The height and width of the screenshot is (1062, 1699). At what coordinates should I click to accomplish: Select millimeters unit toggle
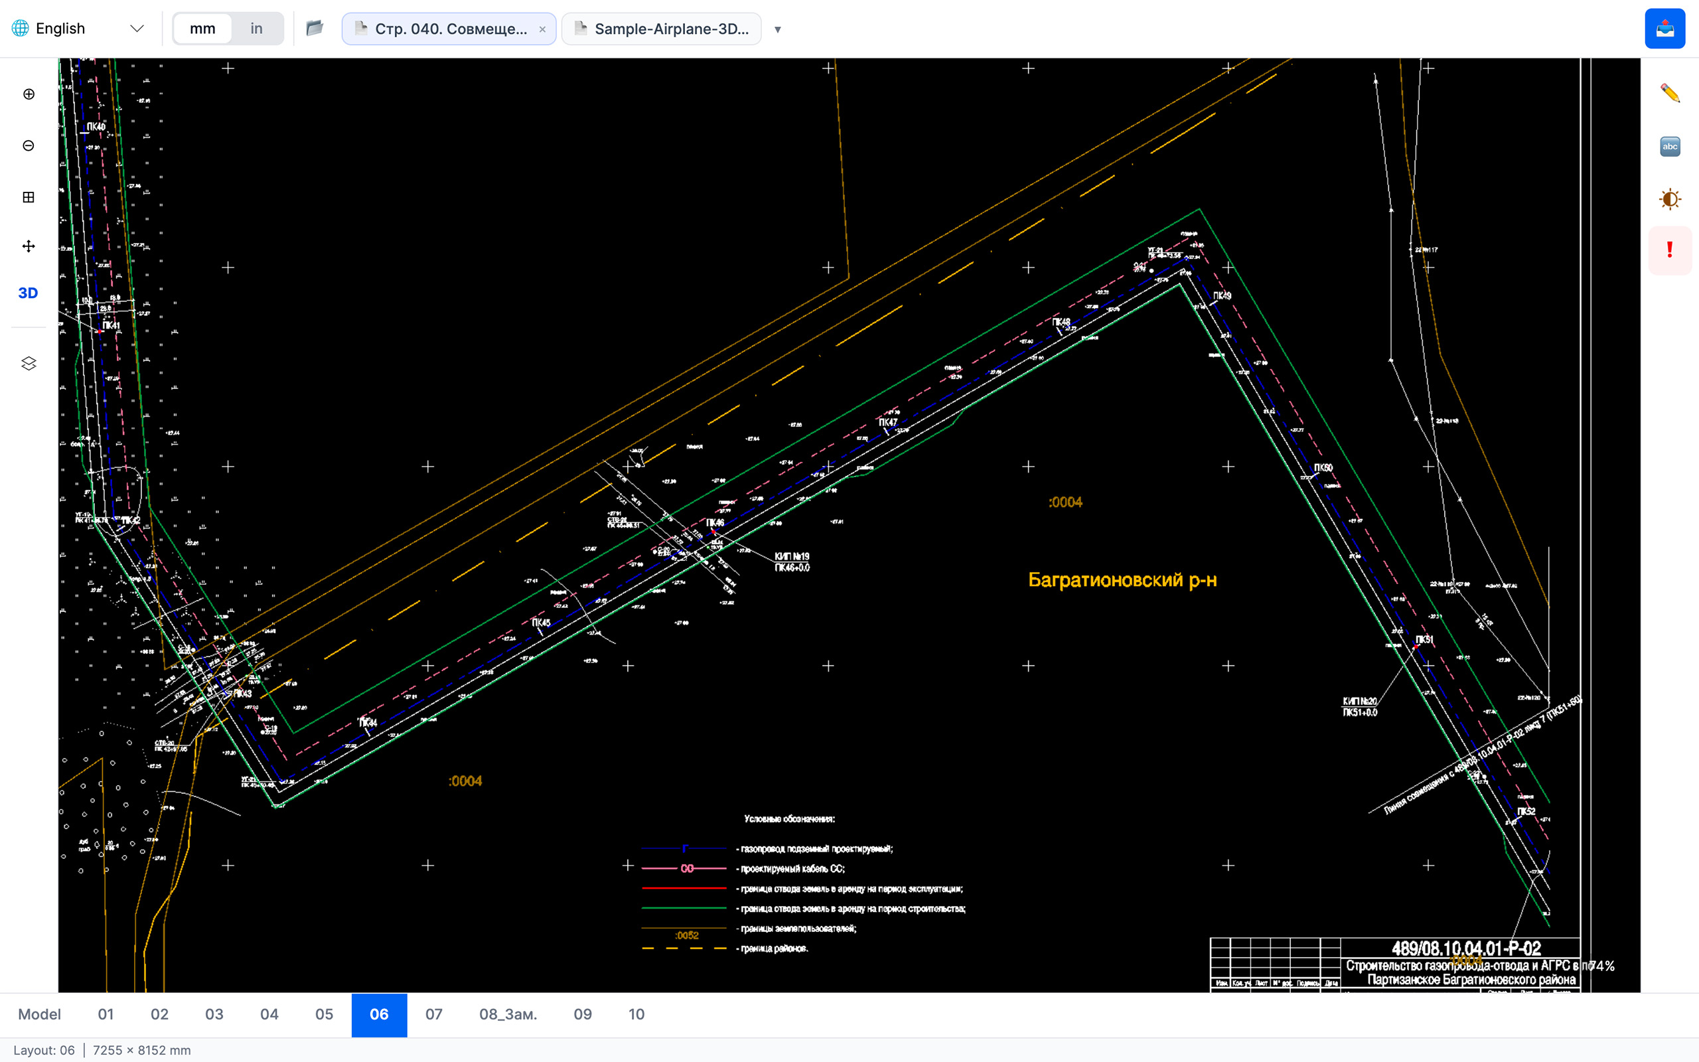pos(202,29)
